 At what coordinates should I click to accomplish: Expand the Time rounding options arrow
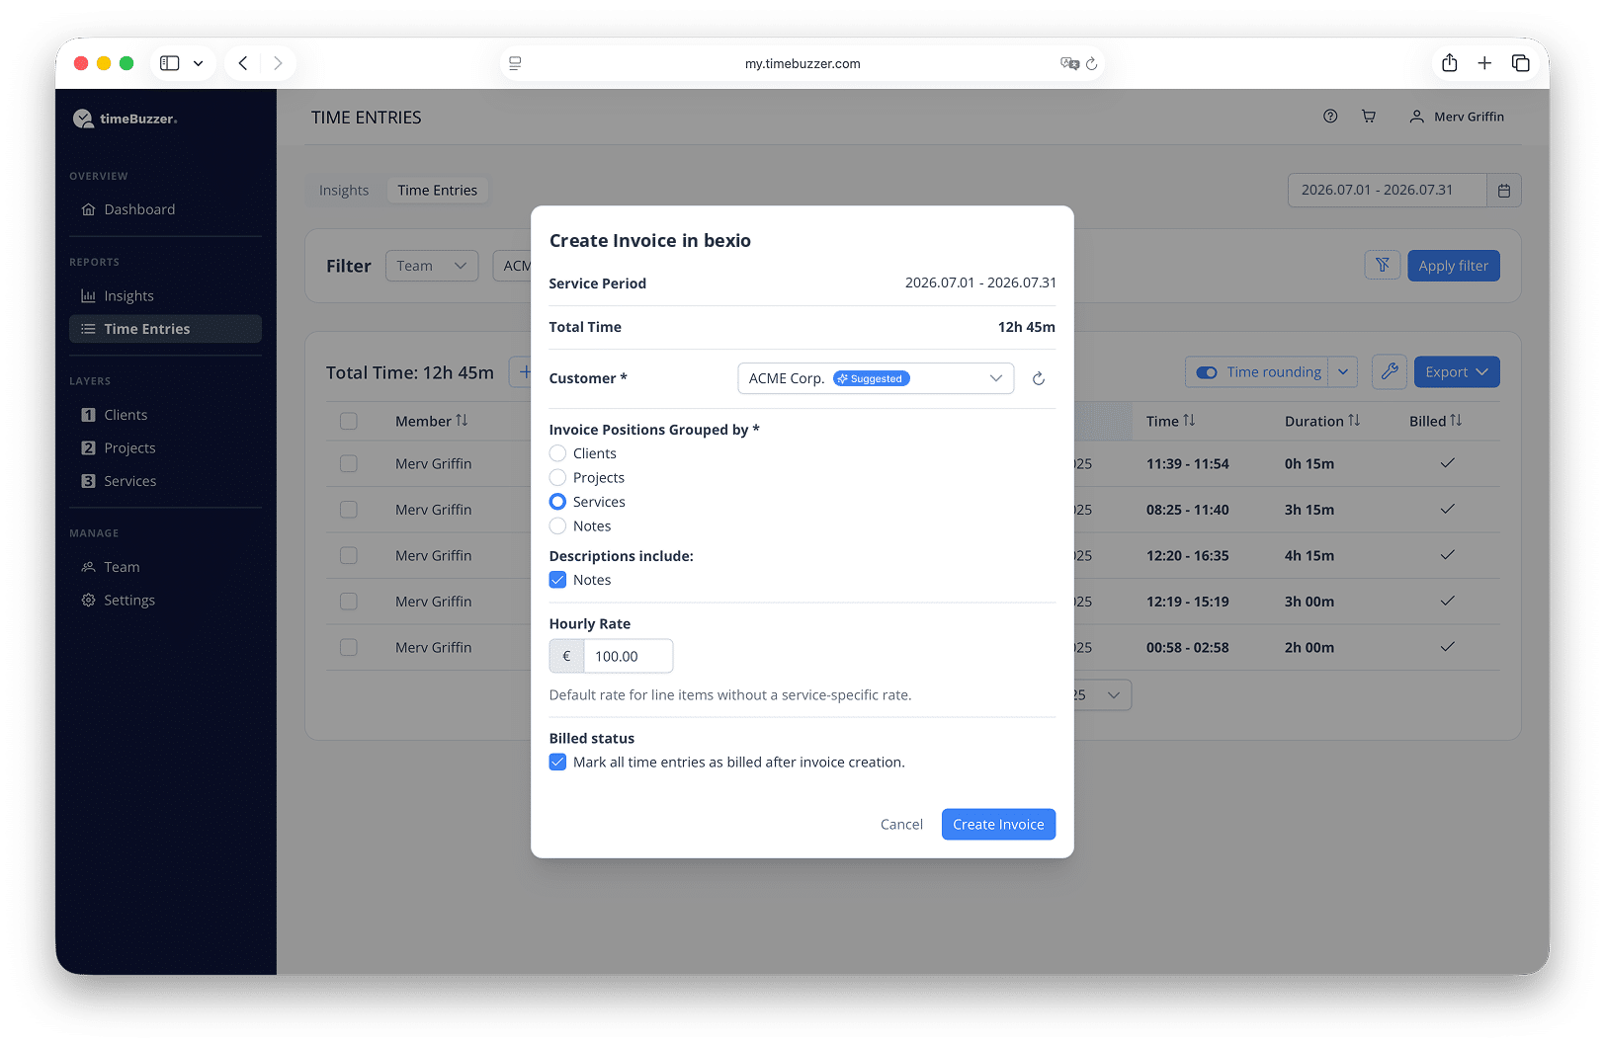1343,372
